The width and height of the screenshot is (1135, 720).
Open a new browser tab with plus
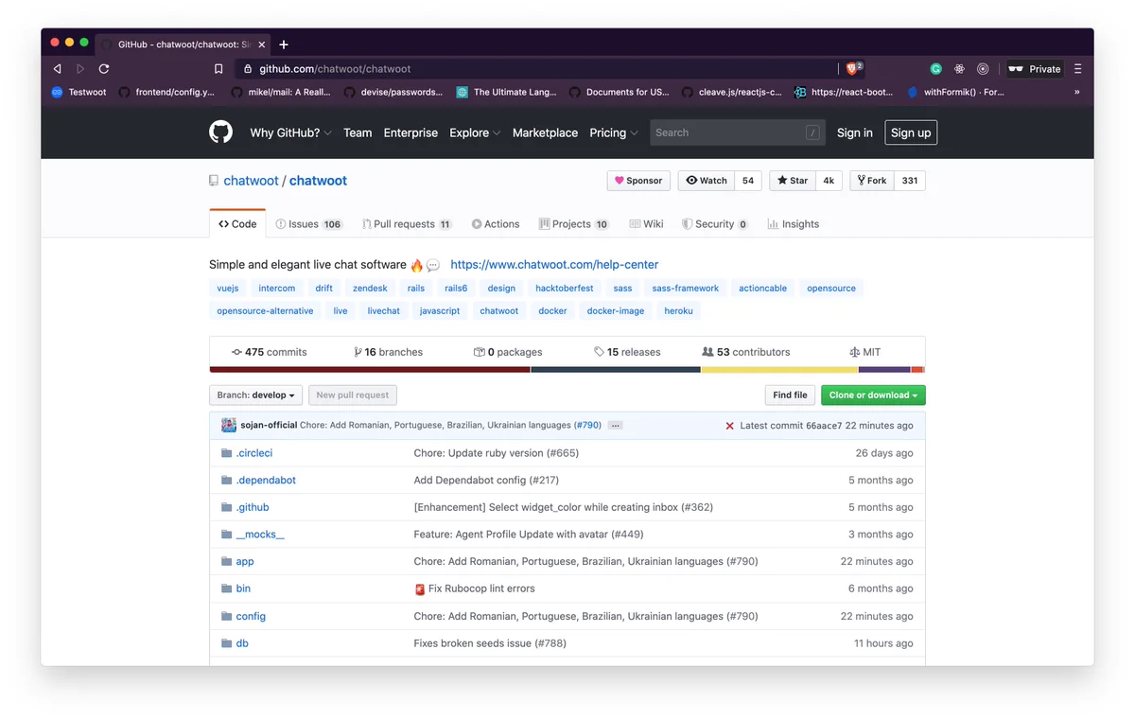point(284,44)
